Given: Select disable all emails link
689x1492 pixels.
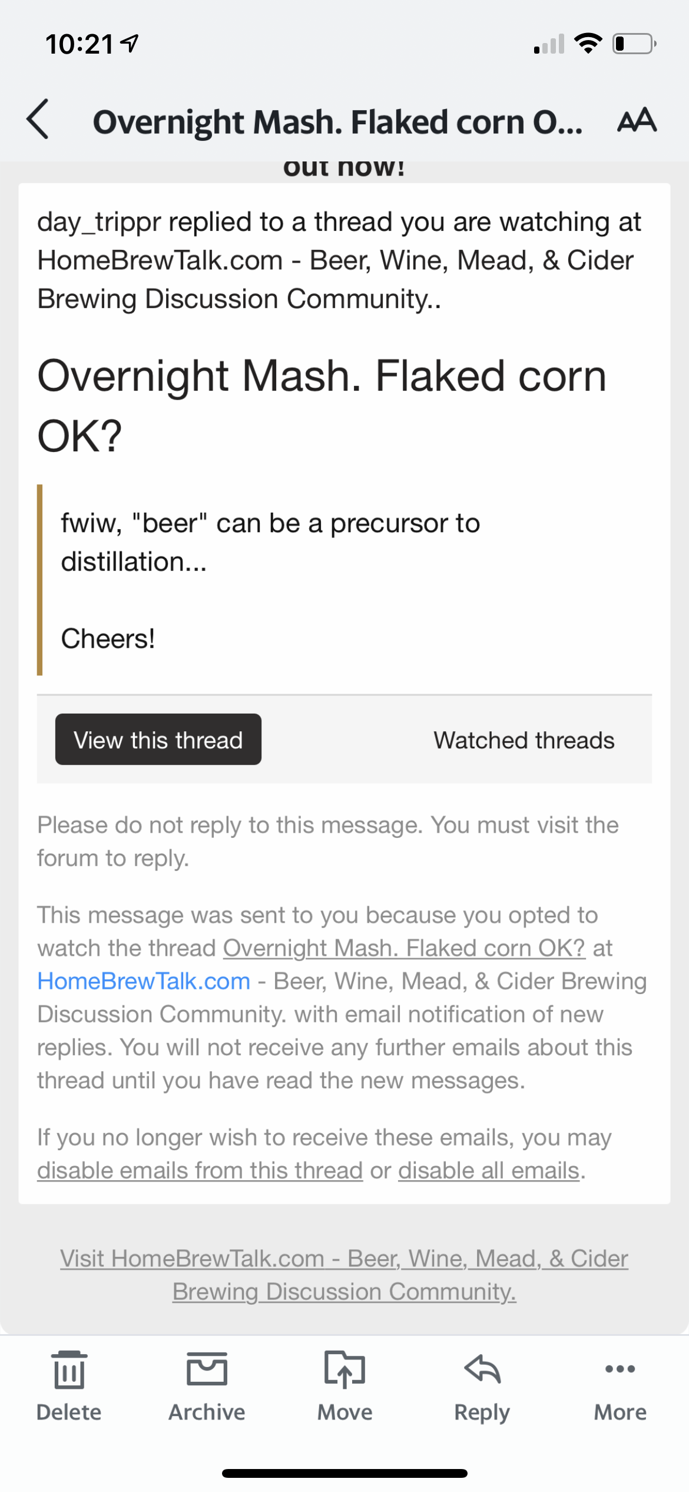Looking at the screenshot, I should (x=489, y=1170).
